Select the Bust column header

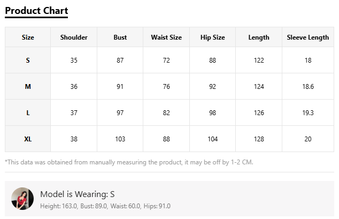120,37
